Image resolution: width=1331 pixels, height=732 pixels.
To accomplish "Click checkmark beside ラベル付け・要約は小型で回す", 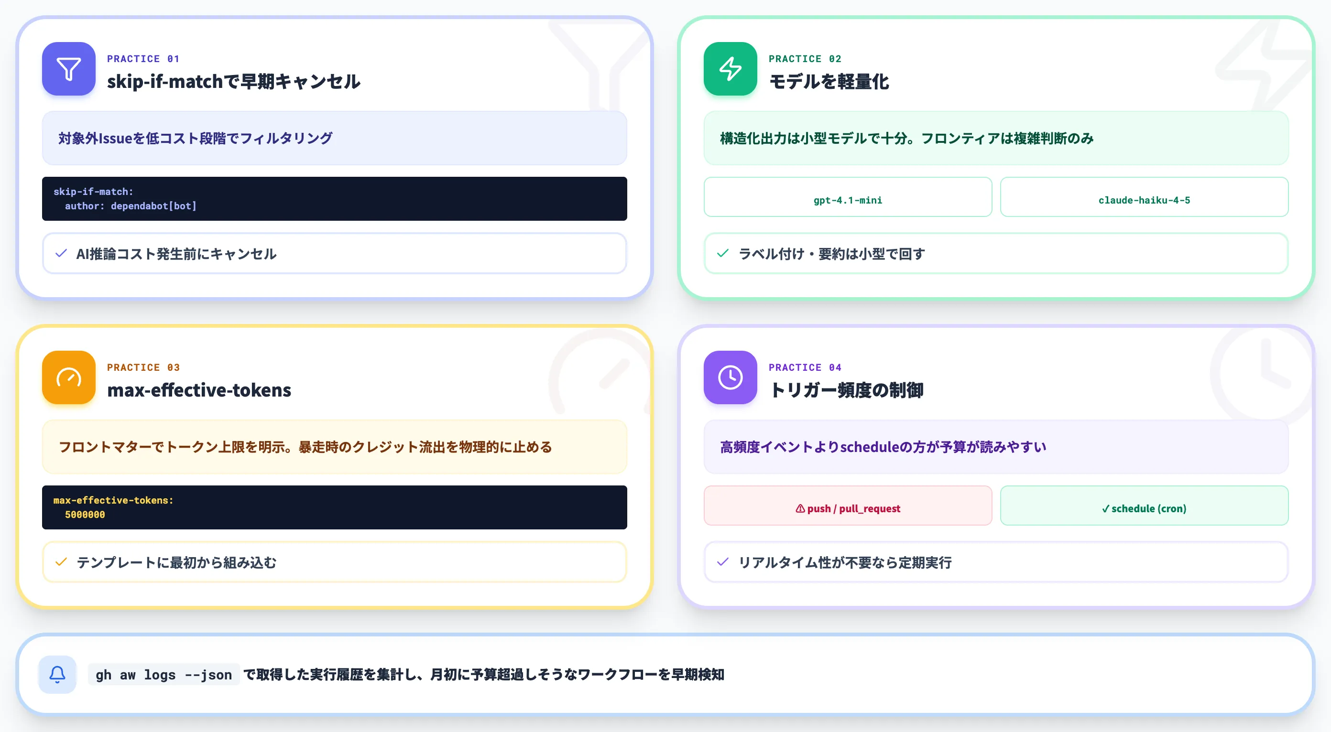I will [723, 253].
